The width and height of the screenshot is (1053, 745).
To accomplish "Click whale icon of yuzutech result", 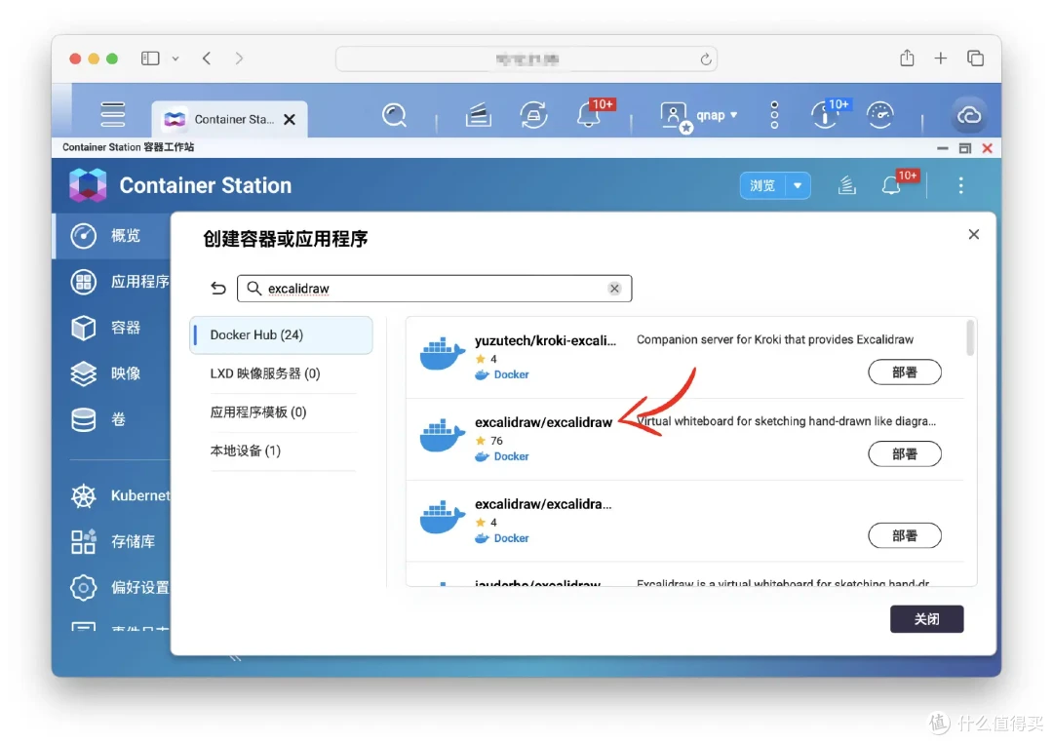I will 442,354.
